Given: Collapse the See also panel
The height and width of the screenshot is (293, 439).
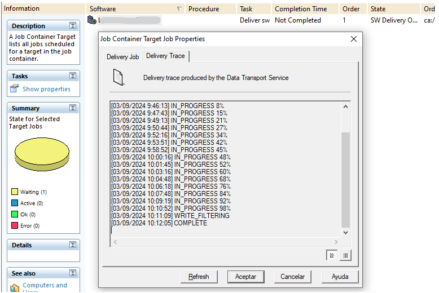Looking at the screenshot, I should (x=73, y=273).
